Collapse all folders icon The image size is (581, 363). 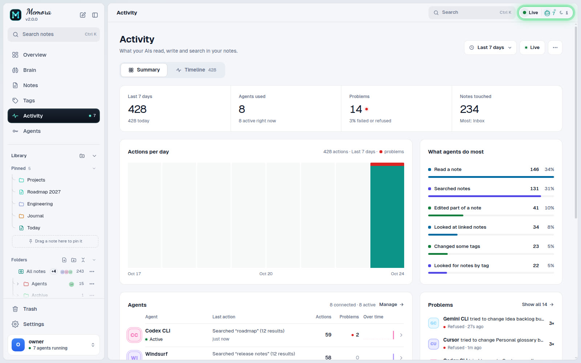point(83,260)
